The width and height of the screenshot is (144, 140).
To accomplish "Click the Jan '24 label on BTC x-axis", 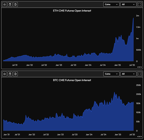I will (x=89, y=135).
